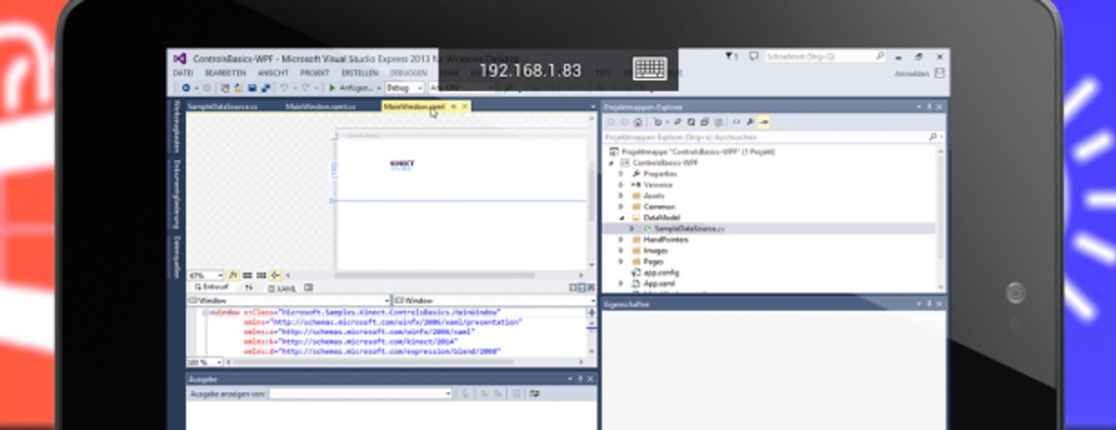
Task: Expand the HandPointers folder
Action: [x=621, y=239]
